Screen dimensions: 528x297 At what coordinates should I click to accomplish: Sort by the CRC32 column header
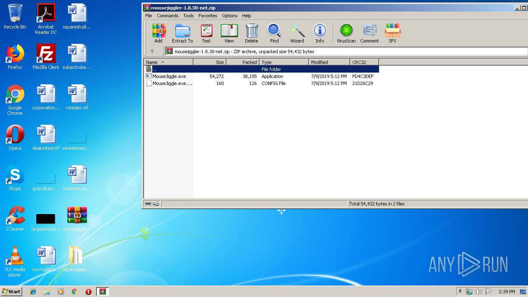(x=364, y=62)
